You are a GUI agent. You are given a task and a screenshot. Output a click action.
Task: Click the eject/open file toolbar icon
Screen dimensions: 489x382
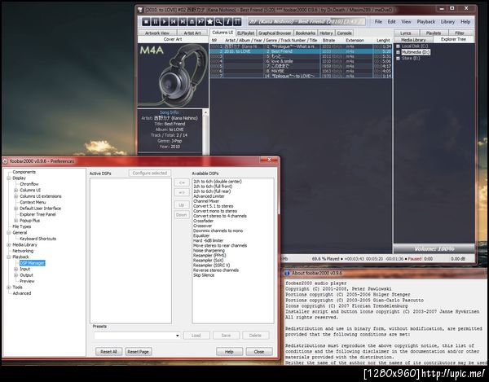pyautogui.click(x=192, y=21)
